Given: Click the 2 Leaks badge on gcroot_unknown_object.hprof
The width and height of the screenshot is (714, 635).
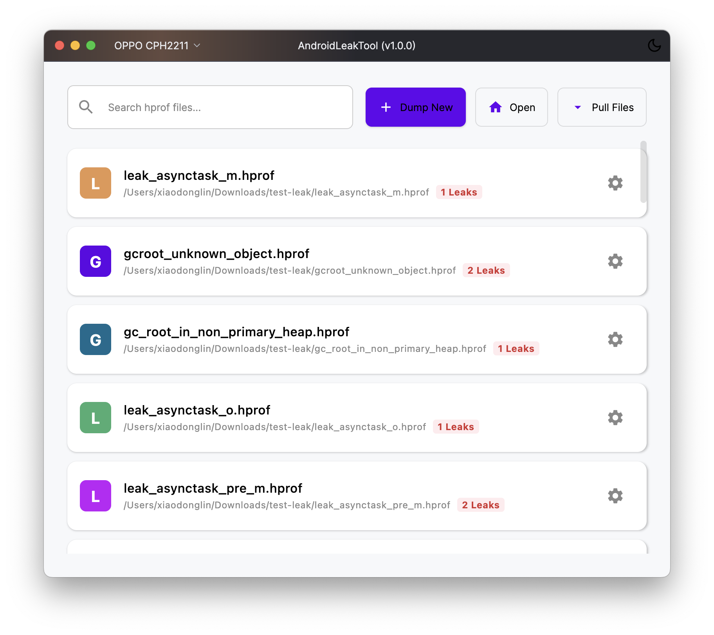Looking at the screenshot, I should click(486, 270).
